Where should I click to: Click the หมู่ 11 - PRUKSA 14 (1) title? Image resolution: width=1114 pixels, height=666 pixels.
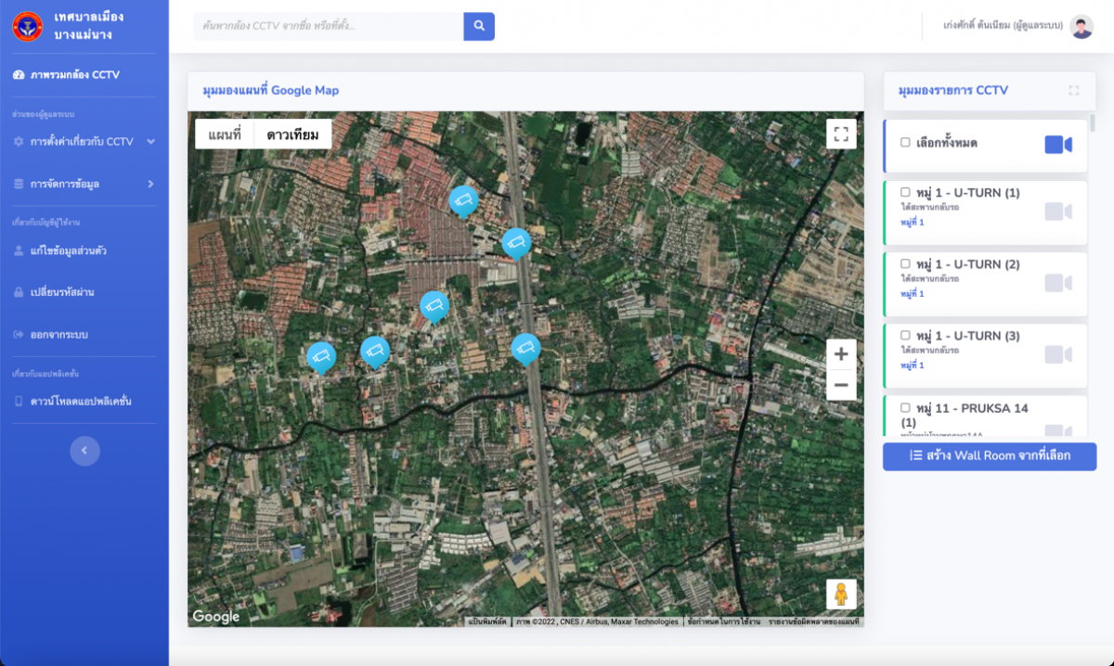coord(965,416)
